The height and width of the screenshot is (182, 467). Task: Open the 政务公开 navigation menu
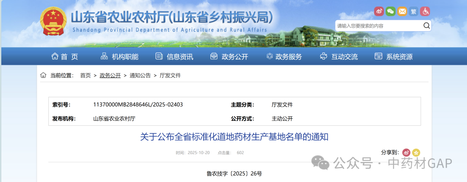tap(229, 57)
